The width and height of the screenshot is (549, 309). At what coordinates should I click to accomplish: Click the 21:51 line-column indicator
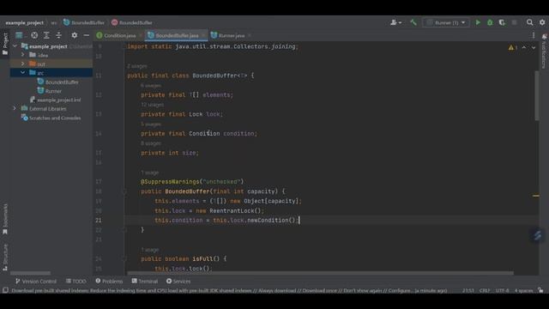(468, 290)
